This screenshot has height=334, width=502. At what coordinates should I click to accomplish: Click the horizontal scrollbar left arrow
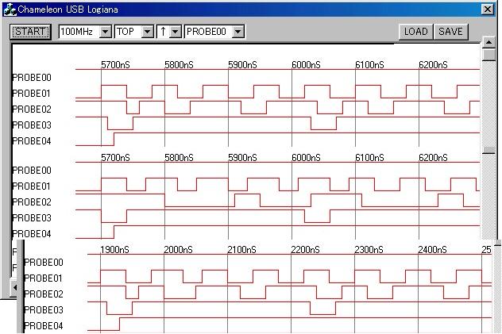tap(14, 288)
